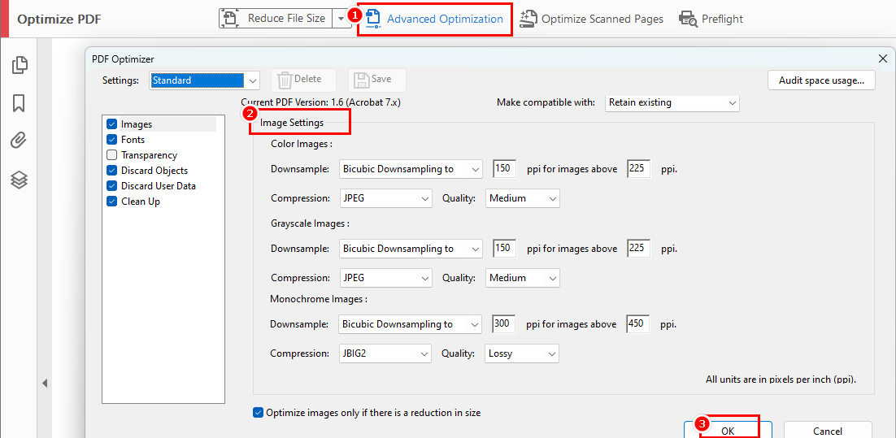Click Color Images downsample ppi field

click(504, 169)
